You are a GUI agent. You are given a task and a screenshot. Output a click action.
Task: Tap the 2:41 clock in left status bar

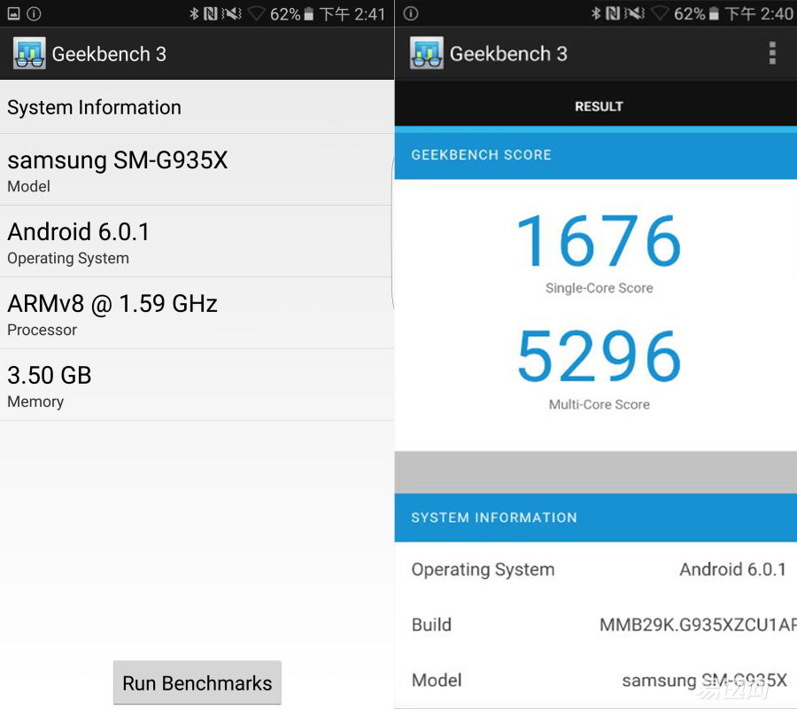point(369,14)
